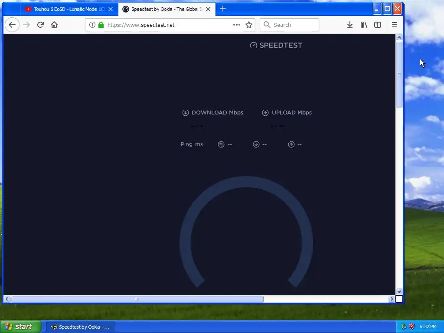The height and width of the screenshot is (333, 444).
Task: Bookmark this page with the star icon
Action: coord(249,25)
